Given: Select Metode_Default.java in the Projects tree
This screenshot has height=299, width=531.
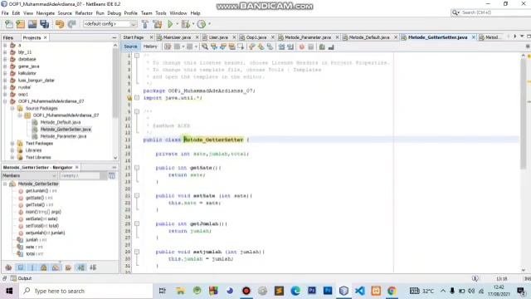Looking at the screenshot, I should coord(61,122).
